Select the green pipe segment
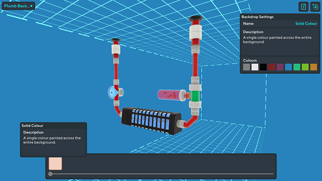 [196, 96]
